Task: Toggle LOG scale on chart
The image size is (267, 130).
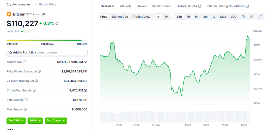Action: (234, 17)
